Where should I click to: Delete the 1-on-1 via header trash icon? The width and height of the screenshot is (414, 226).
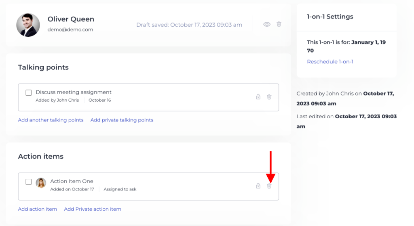point(279,24)
